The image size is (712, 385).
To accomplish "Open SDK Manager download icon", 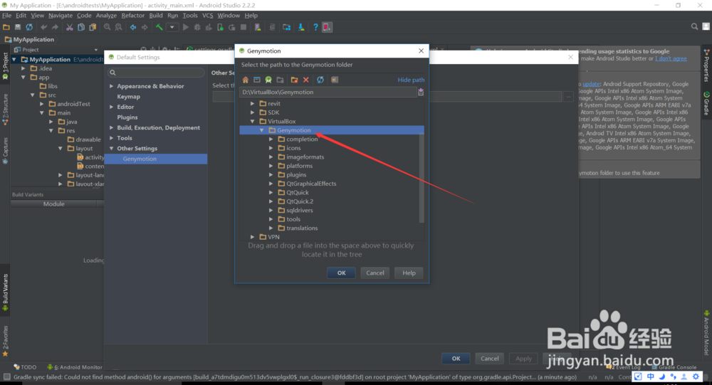I will tap(301, 27).
